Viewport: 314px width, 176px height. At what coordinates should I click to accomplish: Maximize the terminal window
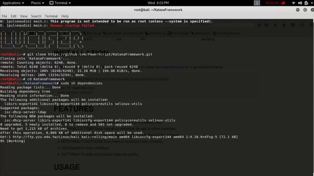305,10
